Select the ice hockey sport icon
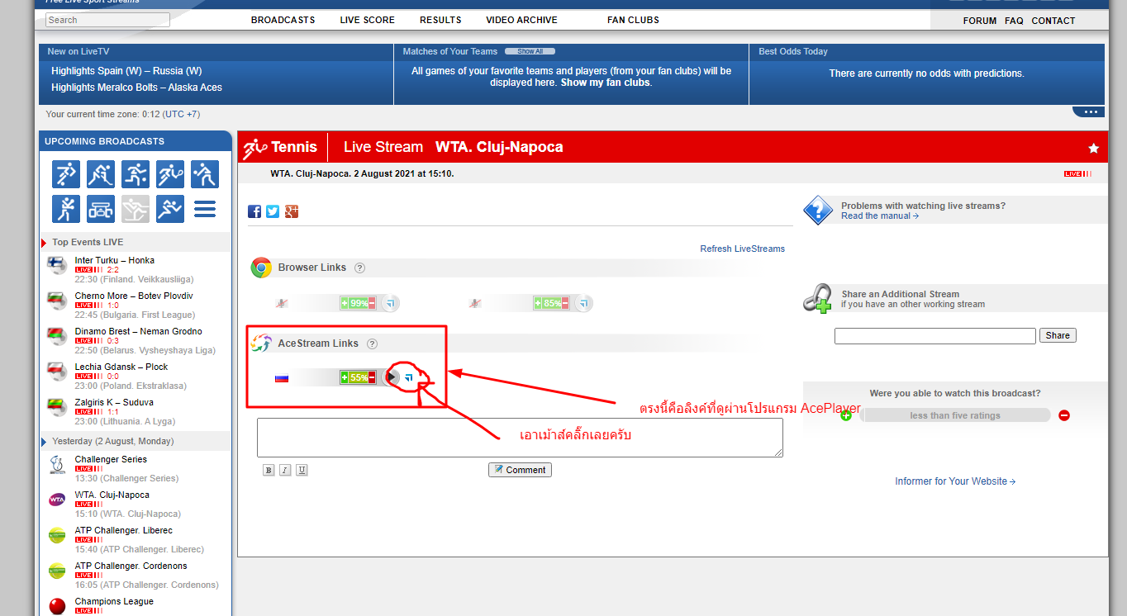The height and width of the screenshot is (616, 1127). click(x=101, y=174)
